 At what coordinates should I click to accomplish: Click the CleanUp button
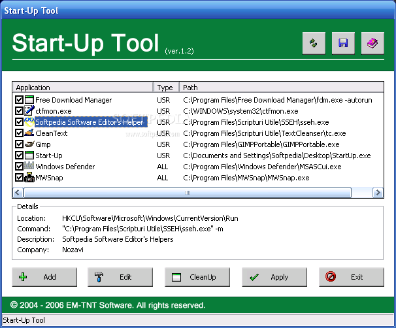tap(197, 277)
